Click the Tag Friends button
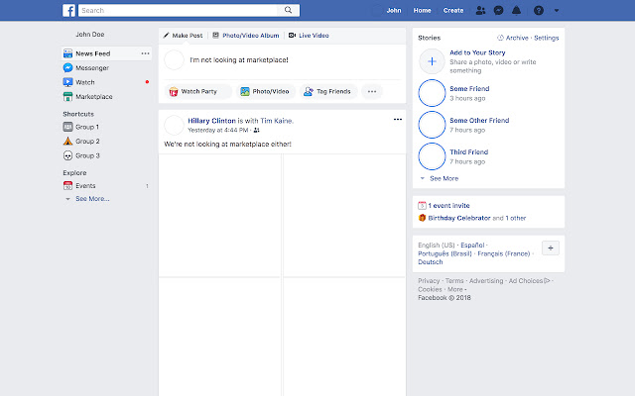This screenshot has height=396, width=635. [x=328, y=91]
